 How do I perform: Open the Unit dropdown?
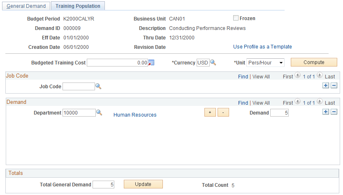pos(265,63)
